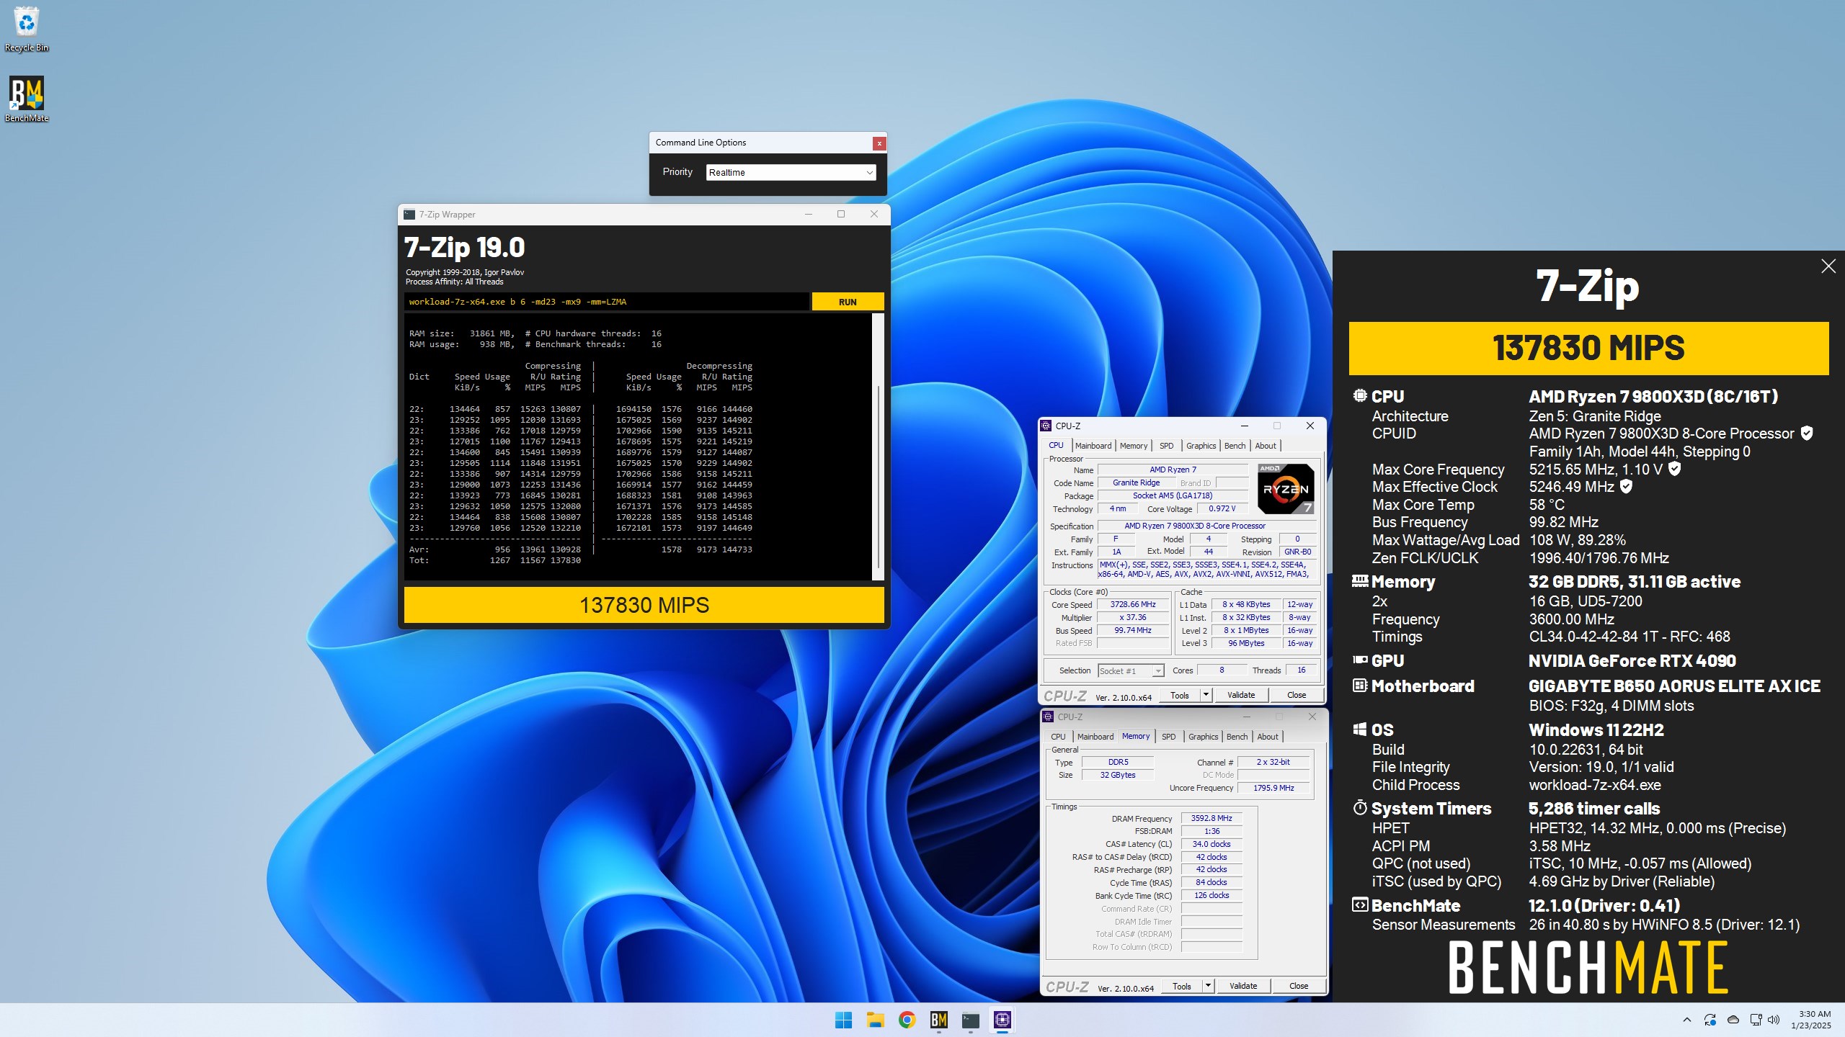Maximize the 7-Zip Wrapper window

click(840, 214)
